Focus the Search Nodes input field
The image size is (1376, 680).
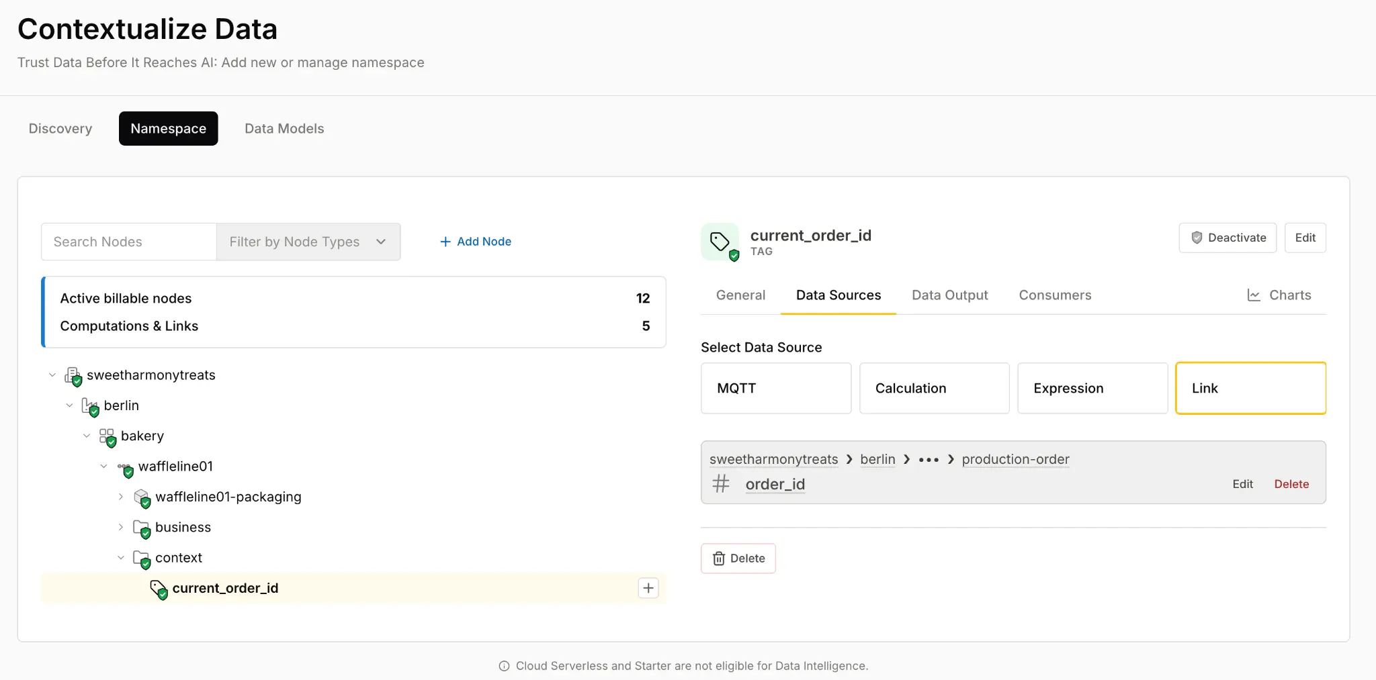[x=129, y=242]
